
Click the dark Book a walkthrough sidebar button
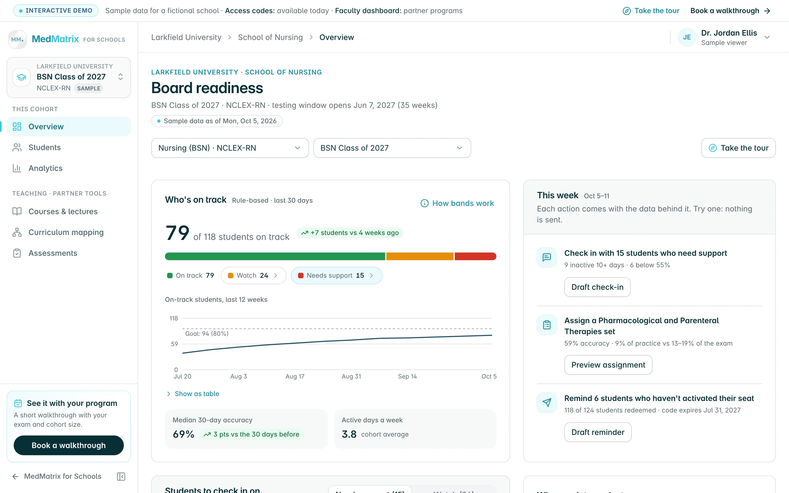pyautogui.click(x=69, y=445)
